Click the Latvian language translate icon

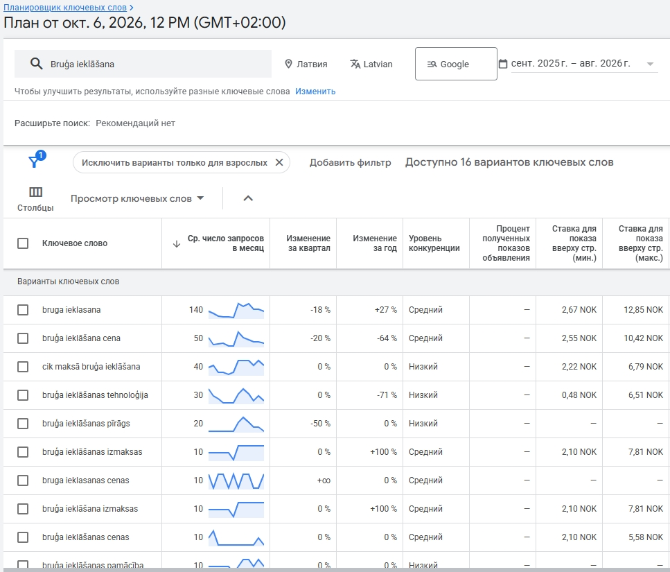pos(355,64)
